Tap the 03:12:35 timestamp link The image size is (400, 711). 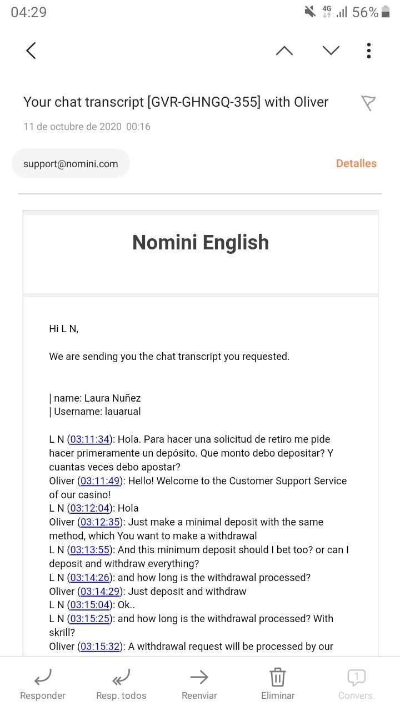point(100,522)
